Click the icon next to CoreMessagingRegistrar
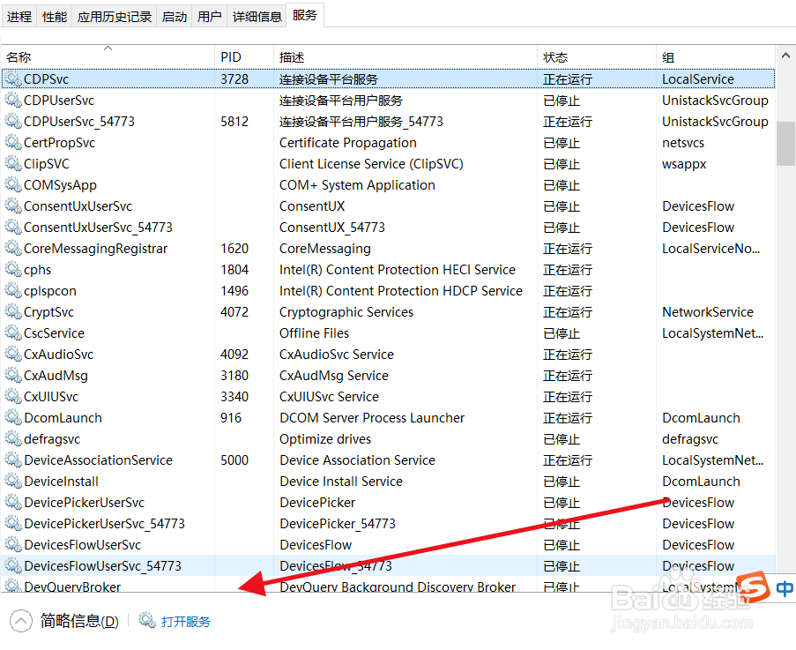796x650 pixels. tap(14, 248)
